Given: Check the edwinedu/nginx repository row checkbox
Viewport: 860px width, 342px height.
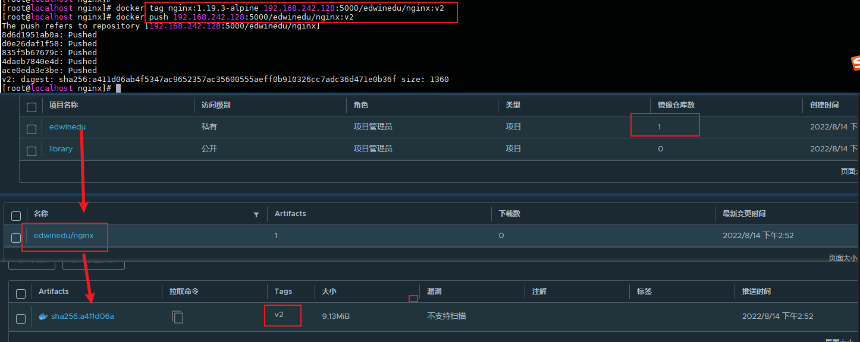Looking at the screenshot, I should point(16,238).
